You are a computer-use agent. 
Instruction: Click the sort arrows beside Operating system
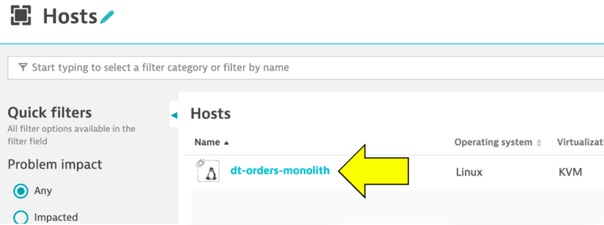click(539, 143)
